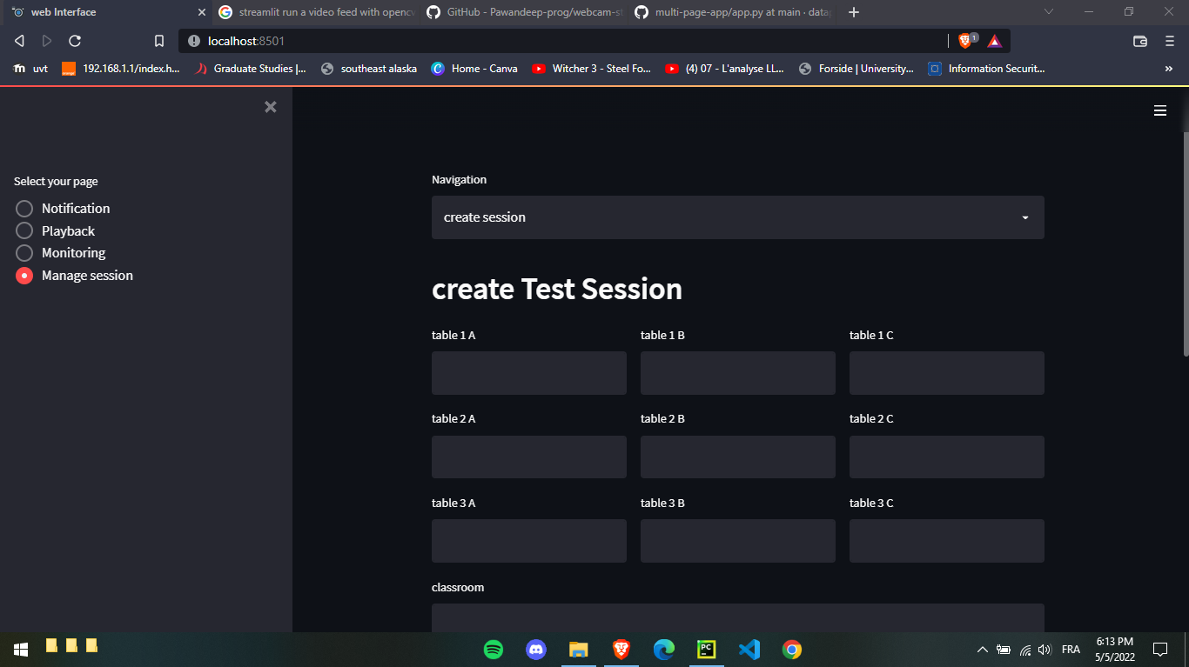Show hidden system tray icons

pyautogui.click(x=983, y=650)
